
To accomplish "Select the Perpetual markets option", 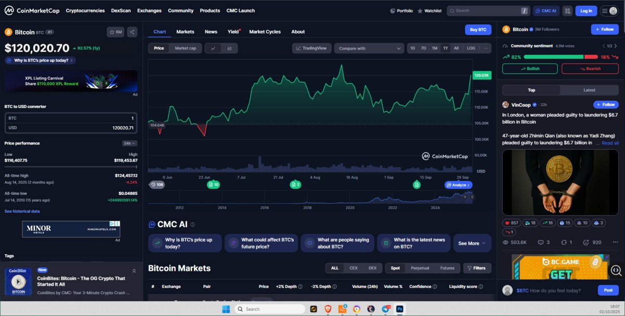I will click(420, 268).
